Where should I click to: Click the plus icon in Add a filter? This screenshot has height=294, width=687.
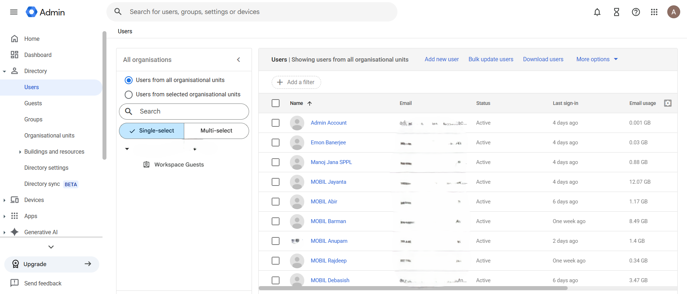tap(280, 82)
